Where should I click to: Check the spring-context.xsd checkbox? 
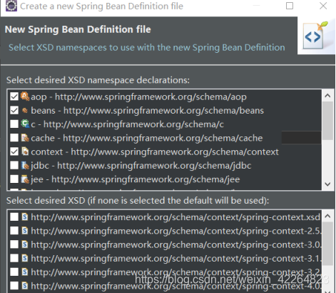(14, 217)
